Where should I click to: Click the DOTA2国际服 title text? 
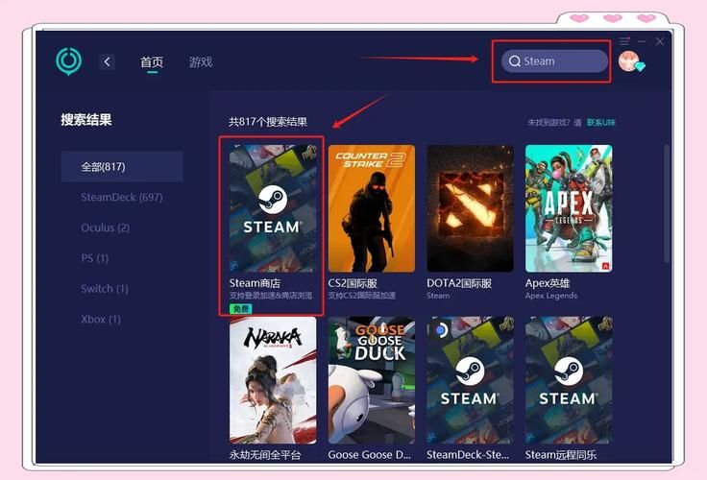pos(459,283)
